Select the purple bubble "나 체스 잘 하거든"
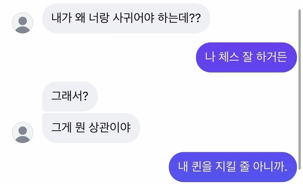 (x=246, y=57)
